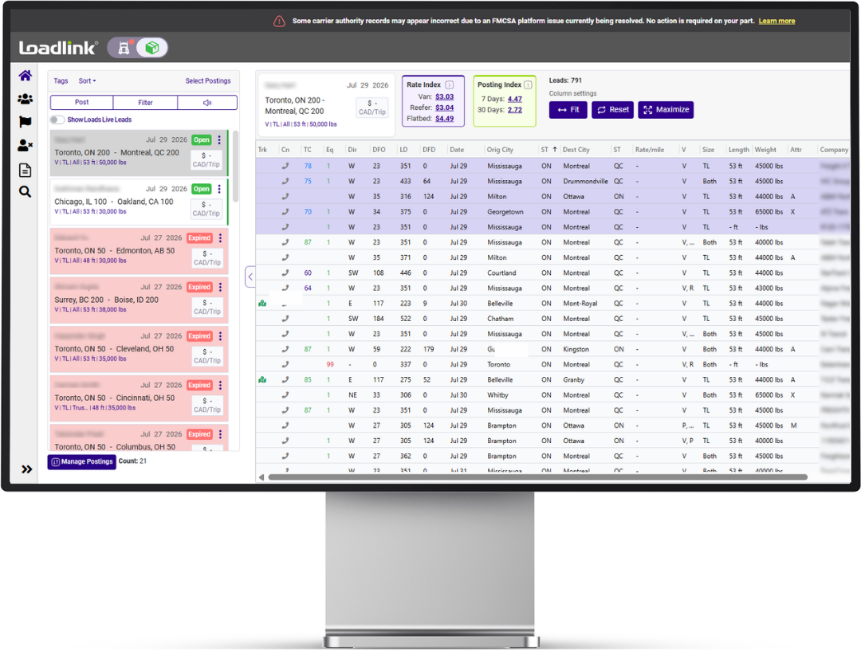Open the blocked user sidebar icon

[26, 146]
